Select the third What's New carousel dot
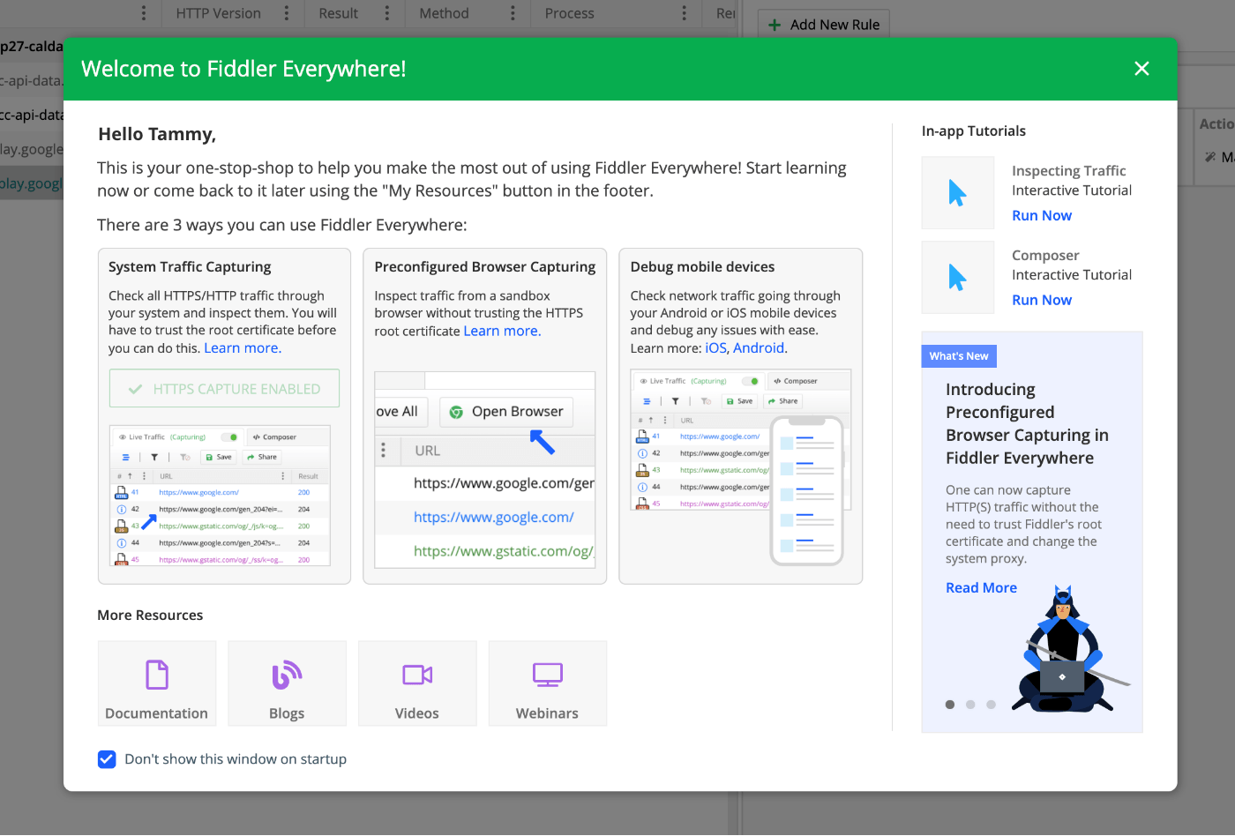This screenshot has width=1235, height=836. tap(991, 705)
